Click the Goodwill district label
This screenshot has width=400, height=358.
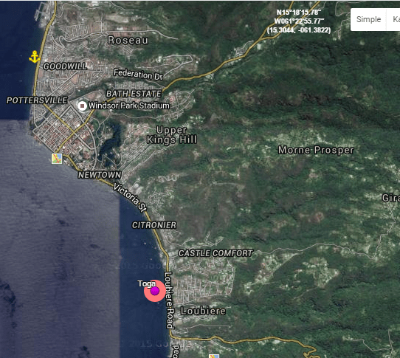(x=65, y=66)
